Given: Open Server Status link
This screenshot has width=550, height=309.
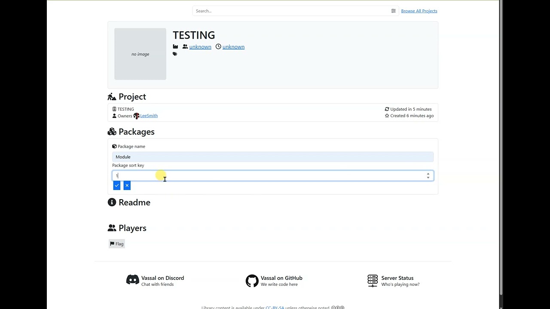Looking at the screenshot, I should coord(397,278).
